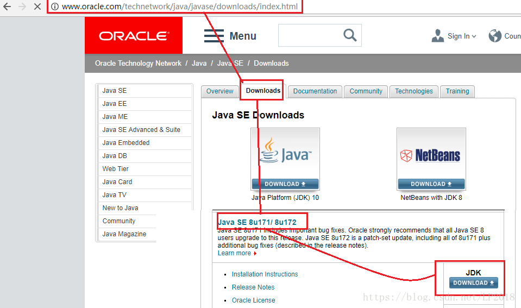Screen dimensions: 521x308
Task: Click the Sign In user icon
Action: click(437, 35)
